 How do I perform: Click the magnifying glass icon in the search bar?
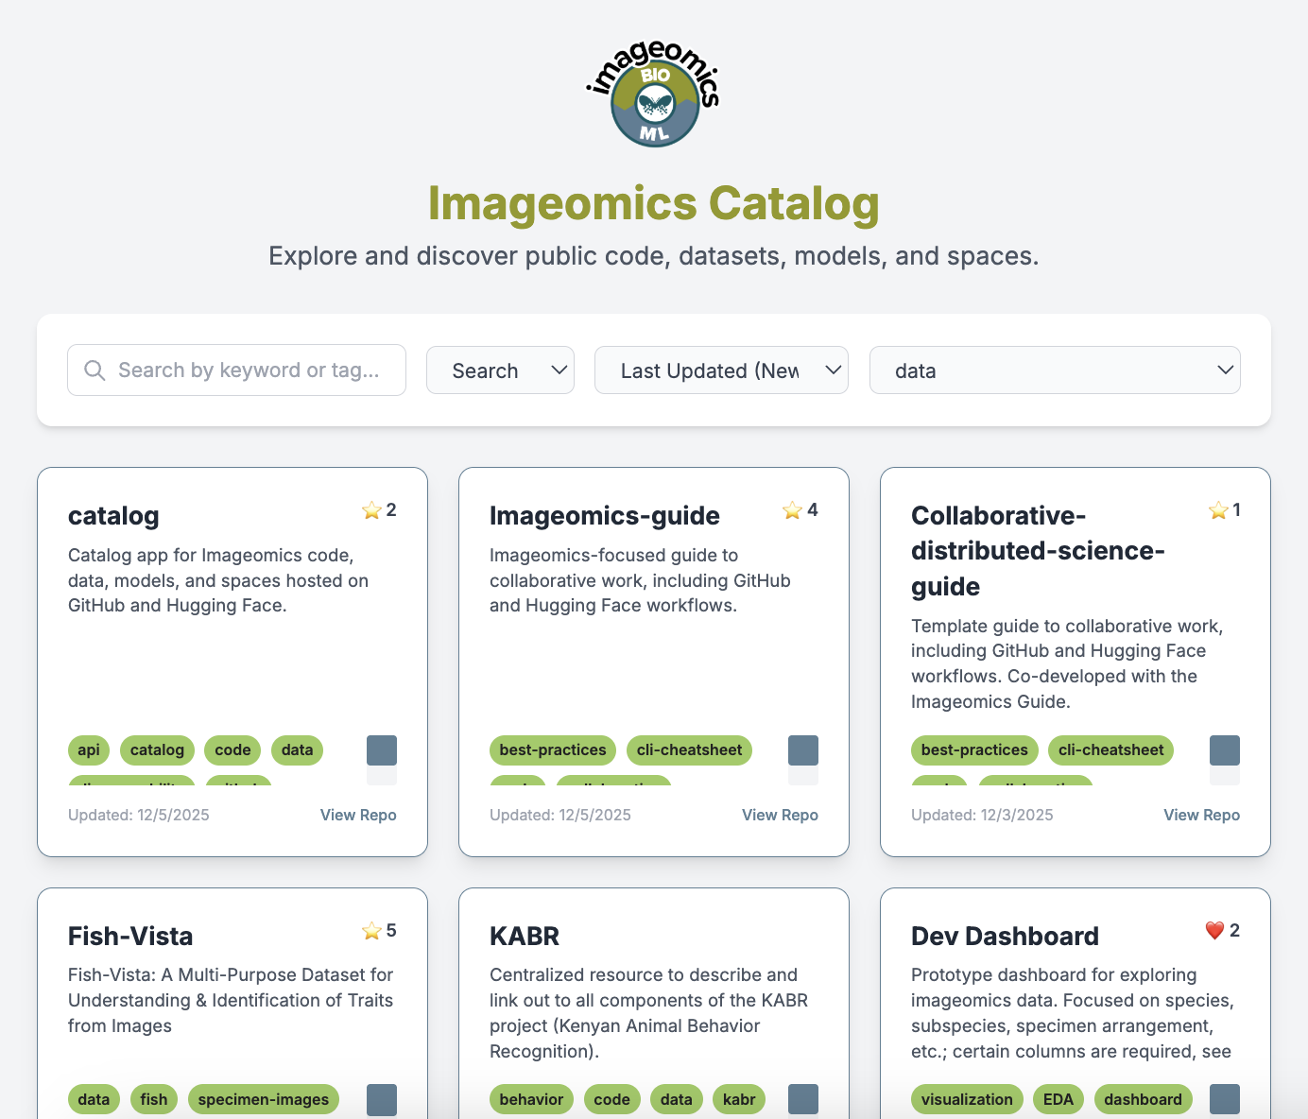coord(95,370)
